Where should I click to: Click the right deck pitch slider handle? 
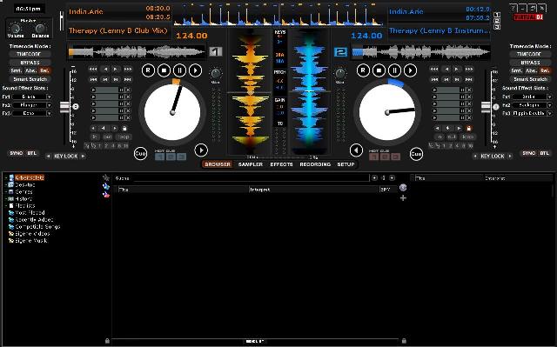pyautogui.click(x=486, y=107)
